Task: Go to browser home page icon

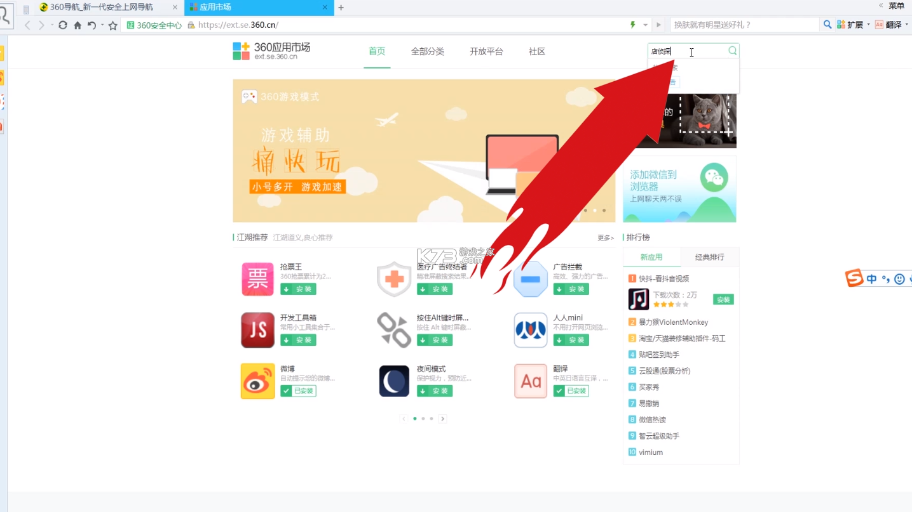Action: 78,25
